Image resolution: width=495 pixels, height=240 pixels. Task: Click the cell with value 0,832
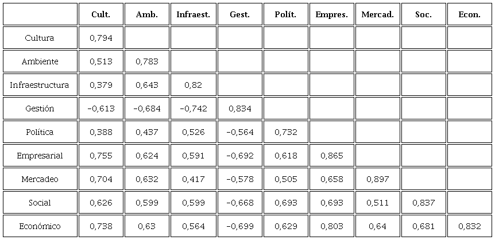(470, 226)
